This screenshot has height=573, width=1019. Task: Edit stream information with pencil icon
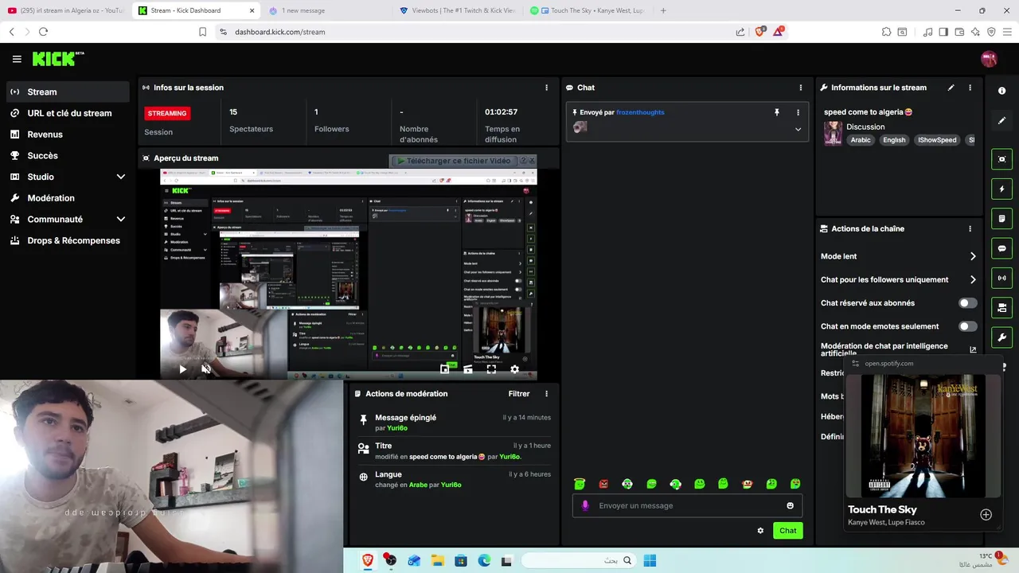tap(951, 88)
